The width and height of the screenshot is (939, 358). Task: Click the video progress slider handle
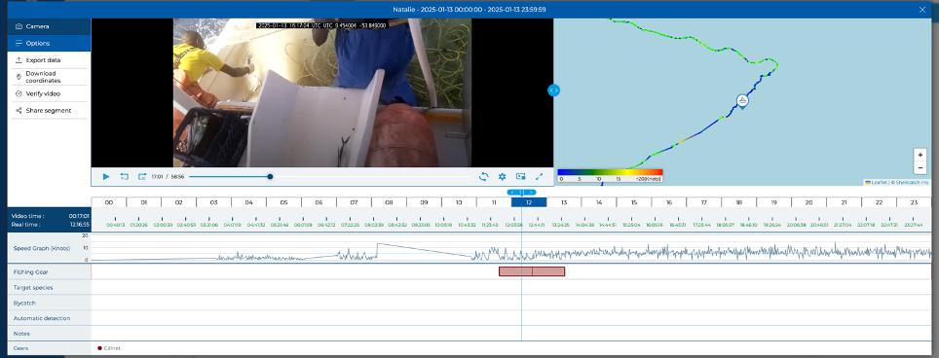(270, 176)
